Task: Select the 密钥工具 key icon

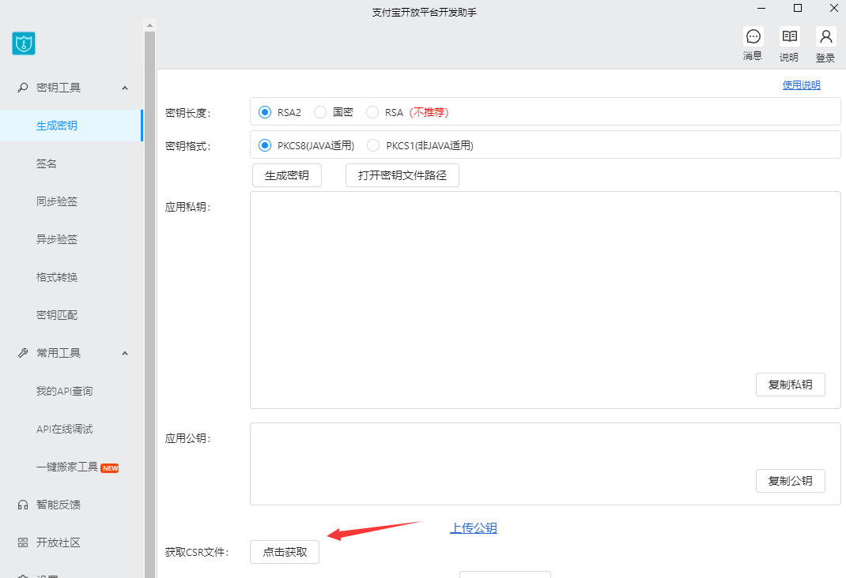Action: coord(21,87)
